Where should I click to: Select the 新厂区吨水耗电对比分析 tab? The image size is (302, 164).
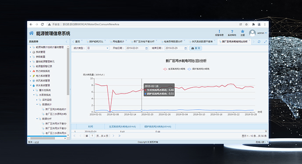(x=235, y=42)
